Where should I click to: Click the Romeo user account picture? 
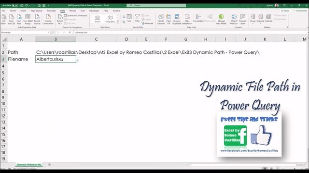click(x=277, y=5)
